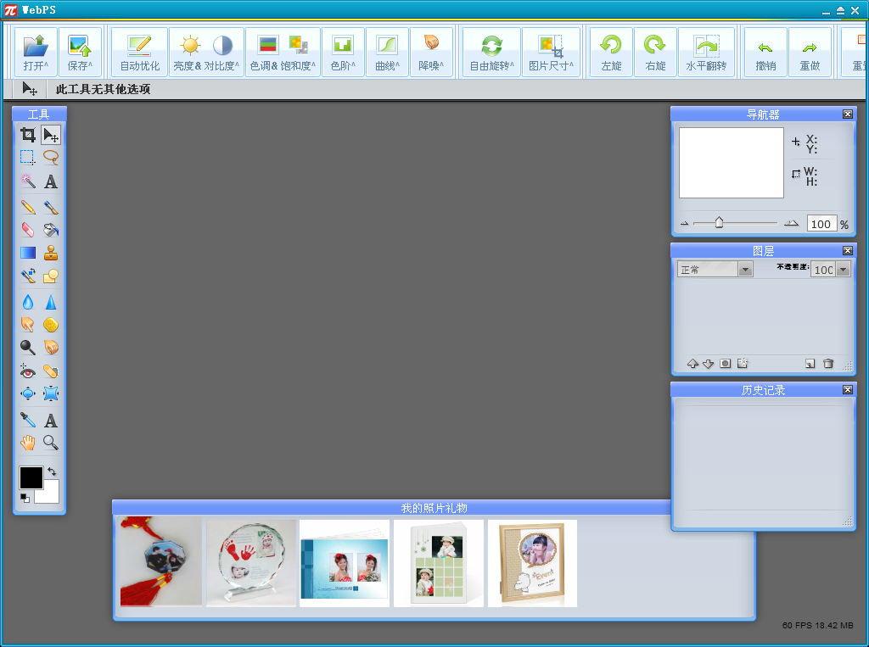This screenshot has height=647, width=869.
Task: Select the Text tool
Action: coord(51,181)
